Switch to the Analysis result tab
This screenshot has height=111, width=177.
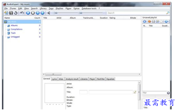pos(72,79)
